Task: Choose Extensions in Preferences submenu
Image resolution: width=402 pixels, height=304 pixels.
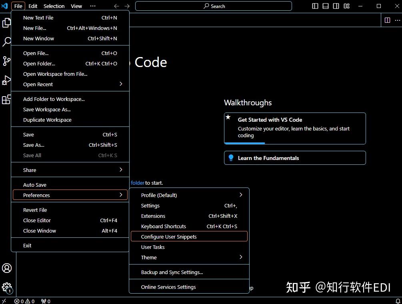Action: pos(189,216)
